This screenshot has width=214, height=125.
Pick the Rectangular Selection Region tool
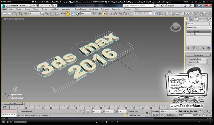coord(52,14)
